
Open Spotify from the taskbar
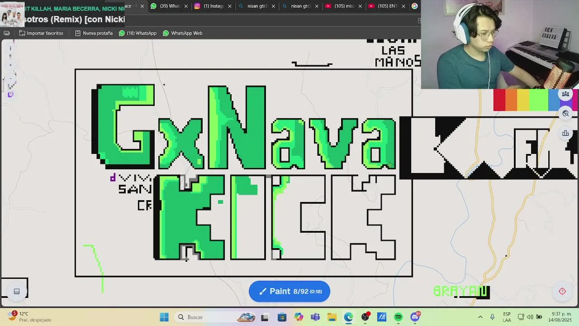click(x=398, y=317)
